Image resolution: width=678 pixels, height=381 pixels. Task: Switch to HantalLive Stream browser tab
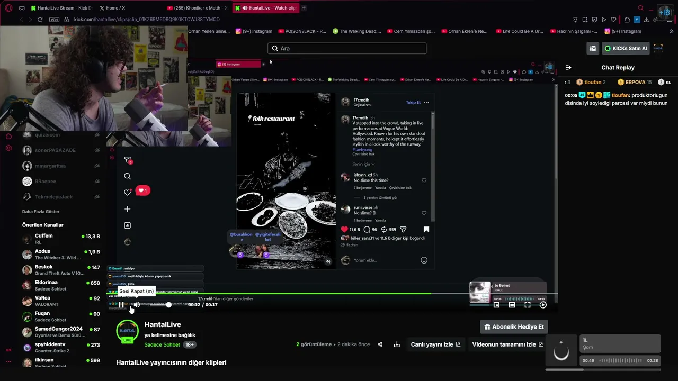tap(61, 8)
